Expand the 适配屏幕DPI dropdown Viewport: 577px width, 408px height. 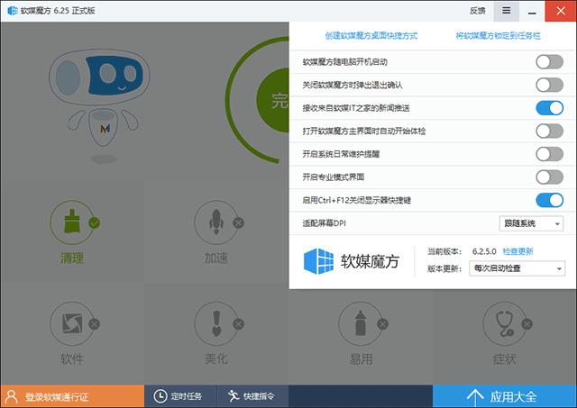tap(531, 222)
